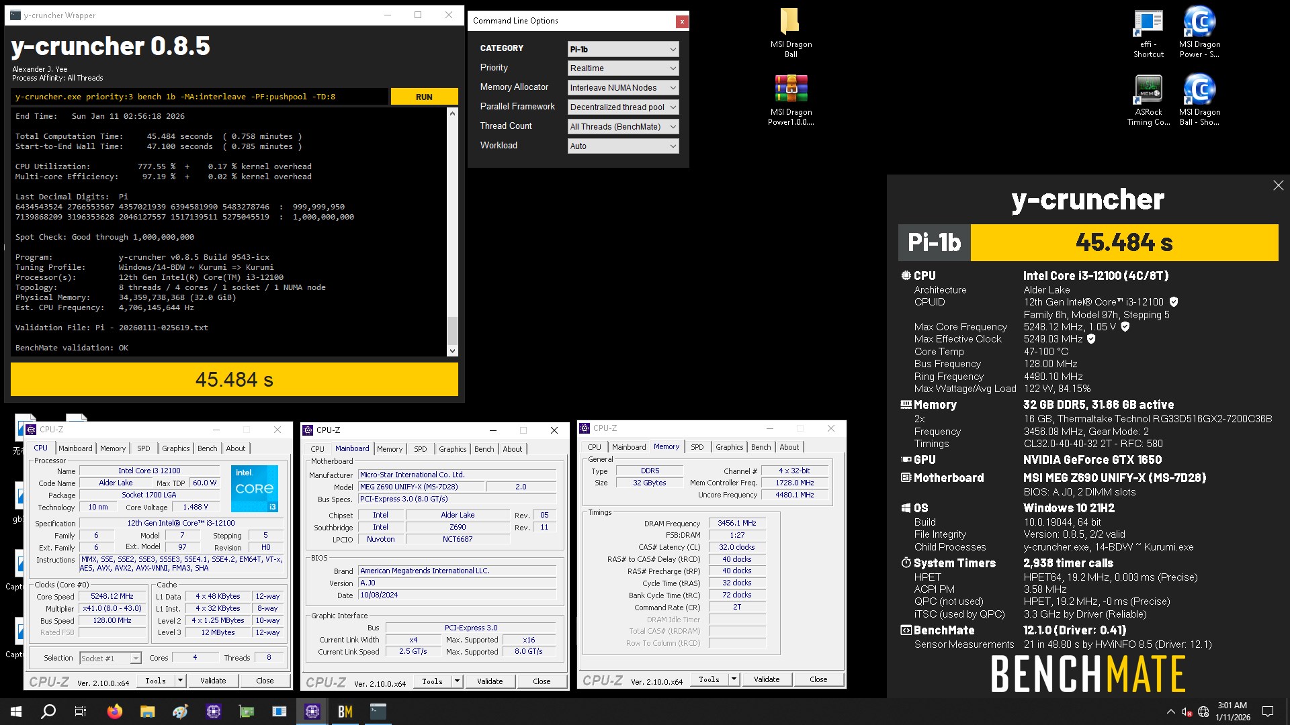Click the Core Speed 5248.12 MHz value
The width and height of the screenshot is (1290, 725).
pyautogui.click(x=112, y=596)
